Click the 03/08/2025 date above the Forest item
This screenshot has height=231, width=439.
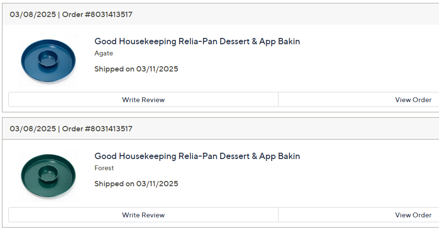click(33, 129)
